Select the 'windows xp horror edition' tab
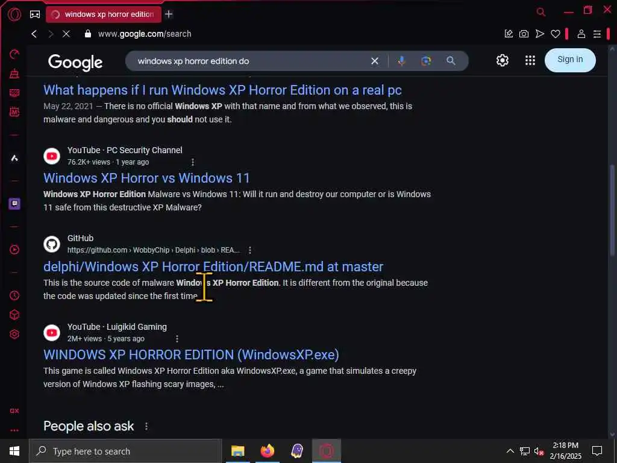The width and height of the screenshot is (617, 463). 104,14
